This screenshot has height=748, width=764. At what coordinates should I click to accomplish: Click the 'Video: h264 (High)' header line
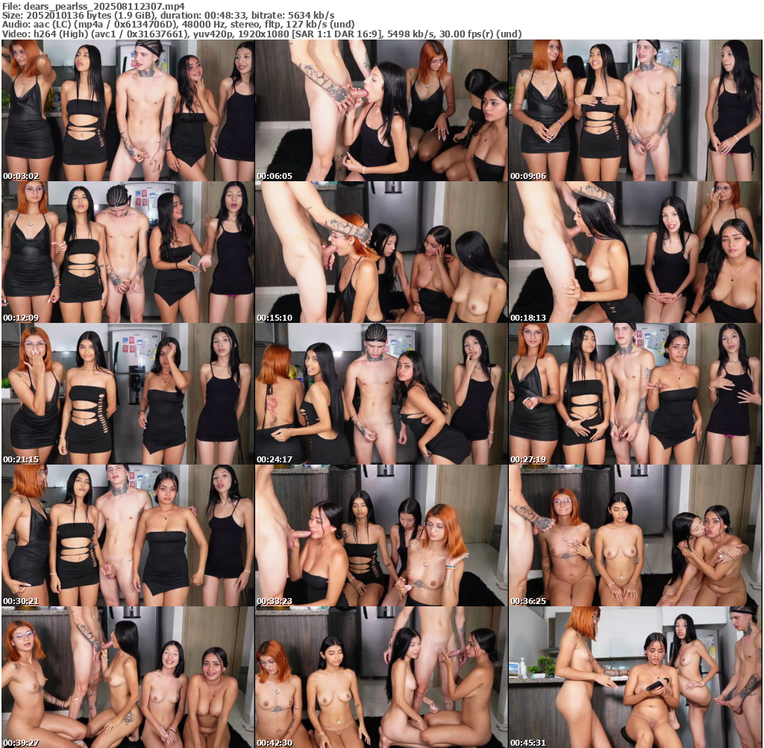(x=262, y=34)
